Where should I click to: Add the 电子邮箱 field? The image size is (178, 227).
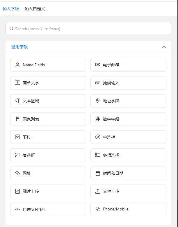coord(128,65)
